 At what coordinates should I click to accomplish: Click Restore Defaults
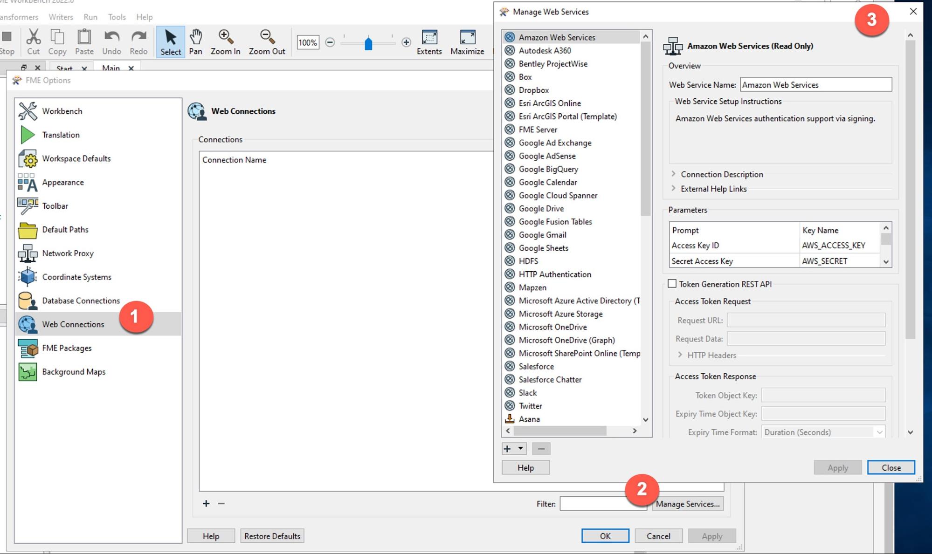click(x=272, y=536)
